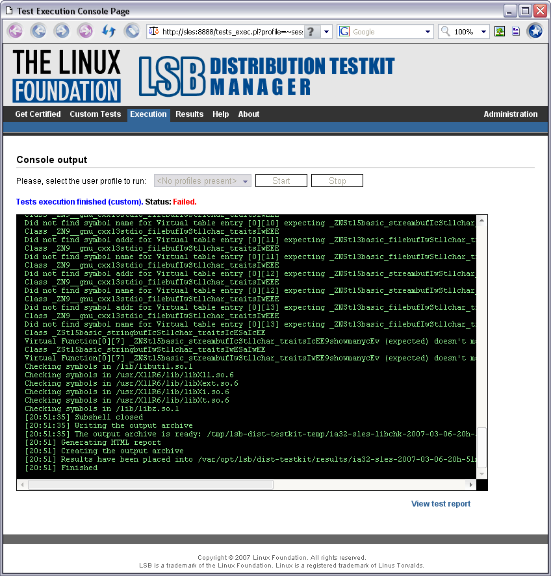The width and height of the screenshot is (551, 576).
Task: Click the console scroll-up arrow
Action: tap(481, 220)
